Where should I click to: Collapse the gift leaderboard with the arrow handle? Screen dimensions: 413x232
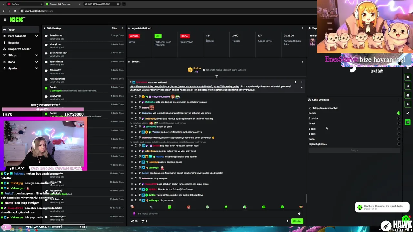tap(217, 76)
